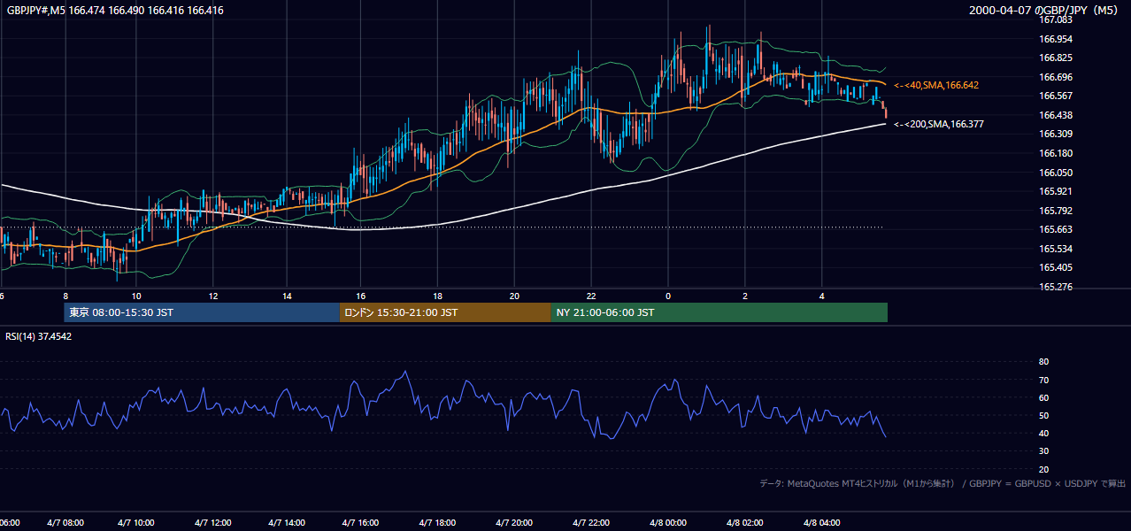Click the 4/7 16:00 time axis label
1131x531 pixels.
click(x=361, y=523)
